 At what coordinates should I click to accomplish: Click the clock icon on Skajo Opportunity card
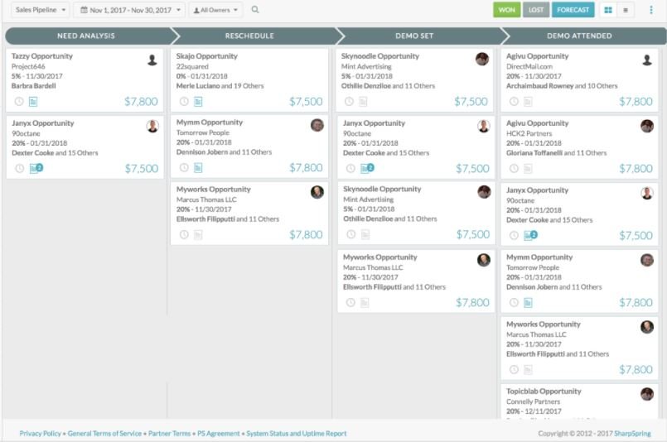click(184, 101)
